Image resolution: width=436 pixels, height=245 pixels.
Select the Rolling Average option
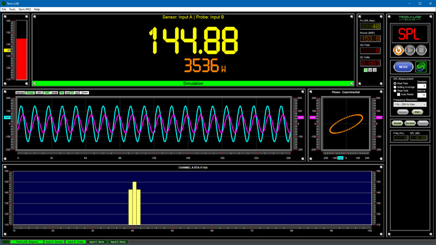tap(395, 87)
